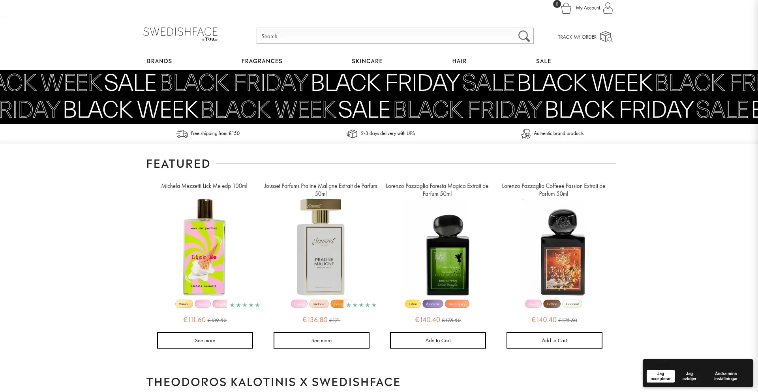Click the authentic brand products icon

pyautogui.click(x=525, y=134)
